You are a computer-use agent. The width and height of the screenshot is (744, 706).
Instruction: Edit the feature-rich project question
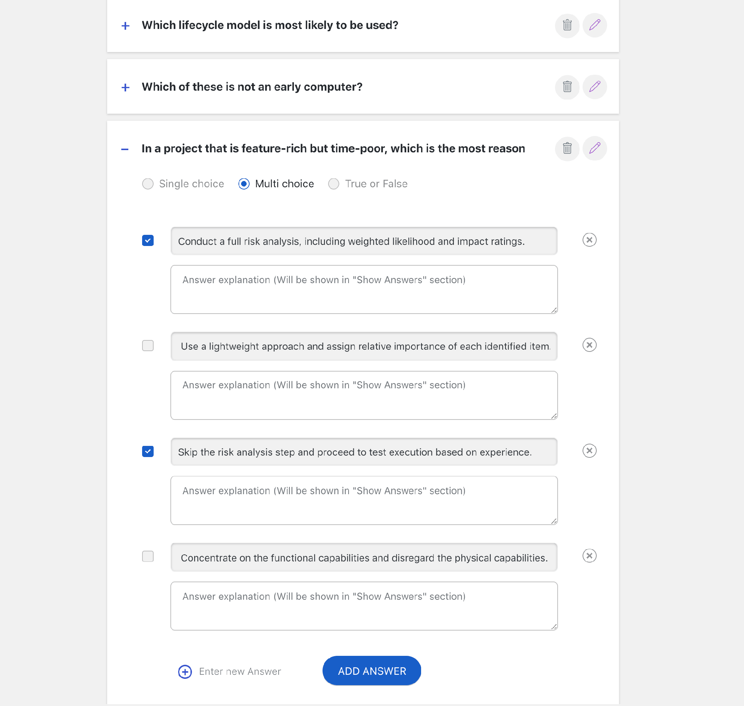click(594, 148)
